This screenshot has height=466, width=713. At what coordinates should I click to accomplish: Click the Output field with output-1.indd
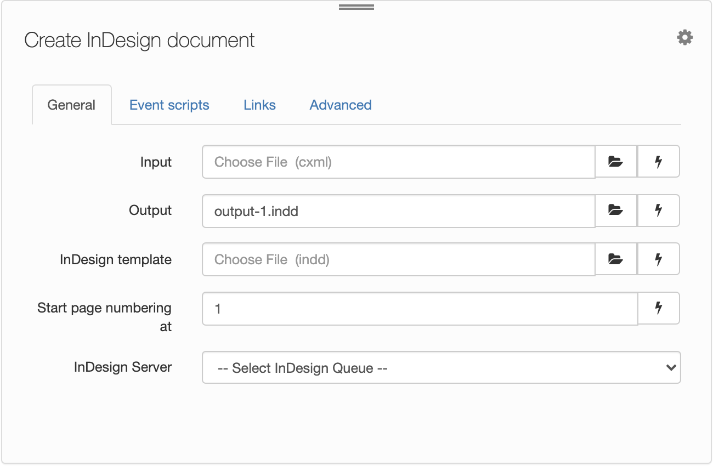click(x=399, y=211)
